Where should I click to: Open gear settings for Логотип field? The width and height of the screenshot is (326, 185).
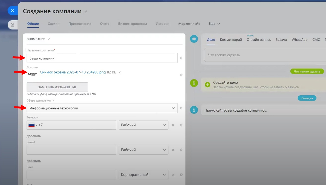click(x=181, y=75)
